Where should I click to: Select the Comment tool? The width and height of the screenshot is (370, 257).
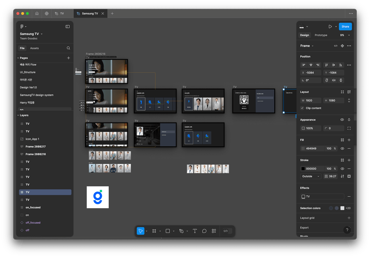(x=204, y=231)
